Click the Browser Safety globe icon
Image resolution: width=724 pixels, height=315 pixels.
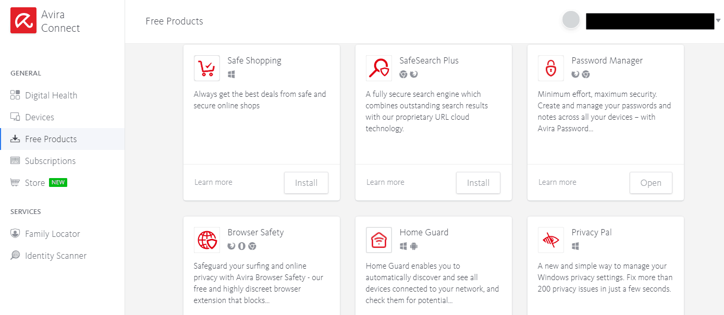tap(206, 240)
